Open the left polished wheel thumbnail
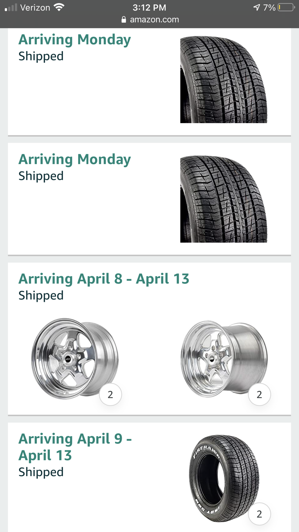Screen dimensions: 299x532 click(x=75, y=358)
